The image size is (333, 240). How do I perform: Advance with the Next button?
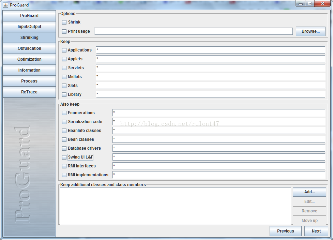click(316, 231)
